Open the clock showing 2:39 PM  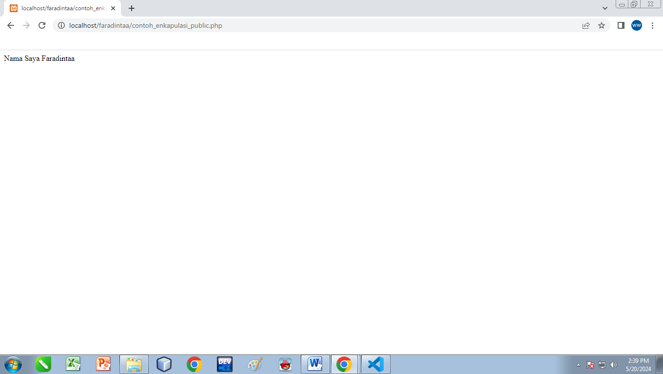point(638,365)
